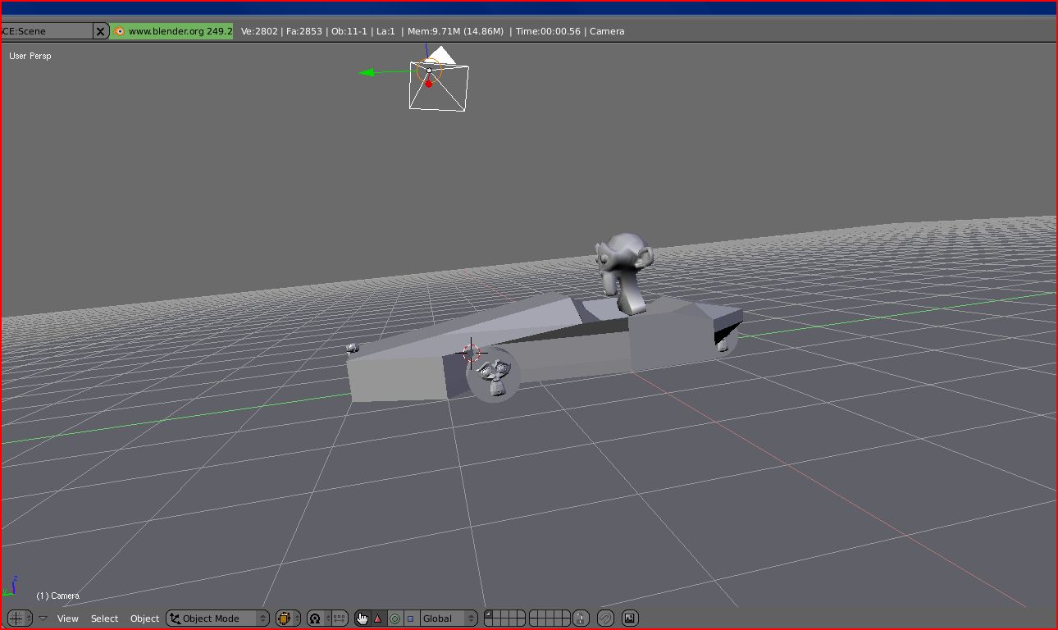This screenshot has width=1058, height=630.
Task: Open the Global orientation dropdown
Action: point(448,619)
